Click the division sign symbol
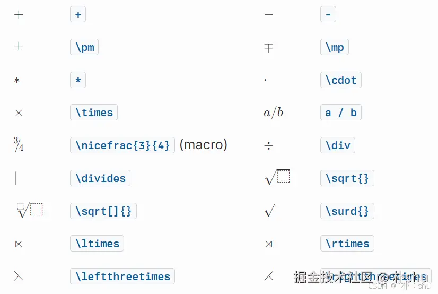The height and width of the screenshot is (294, 438). (269, 145)
